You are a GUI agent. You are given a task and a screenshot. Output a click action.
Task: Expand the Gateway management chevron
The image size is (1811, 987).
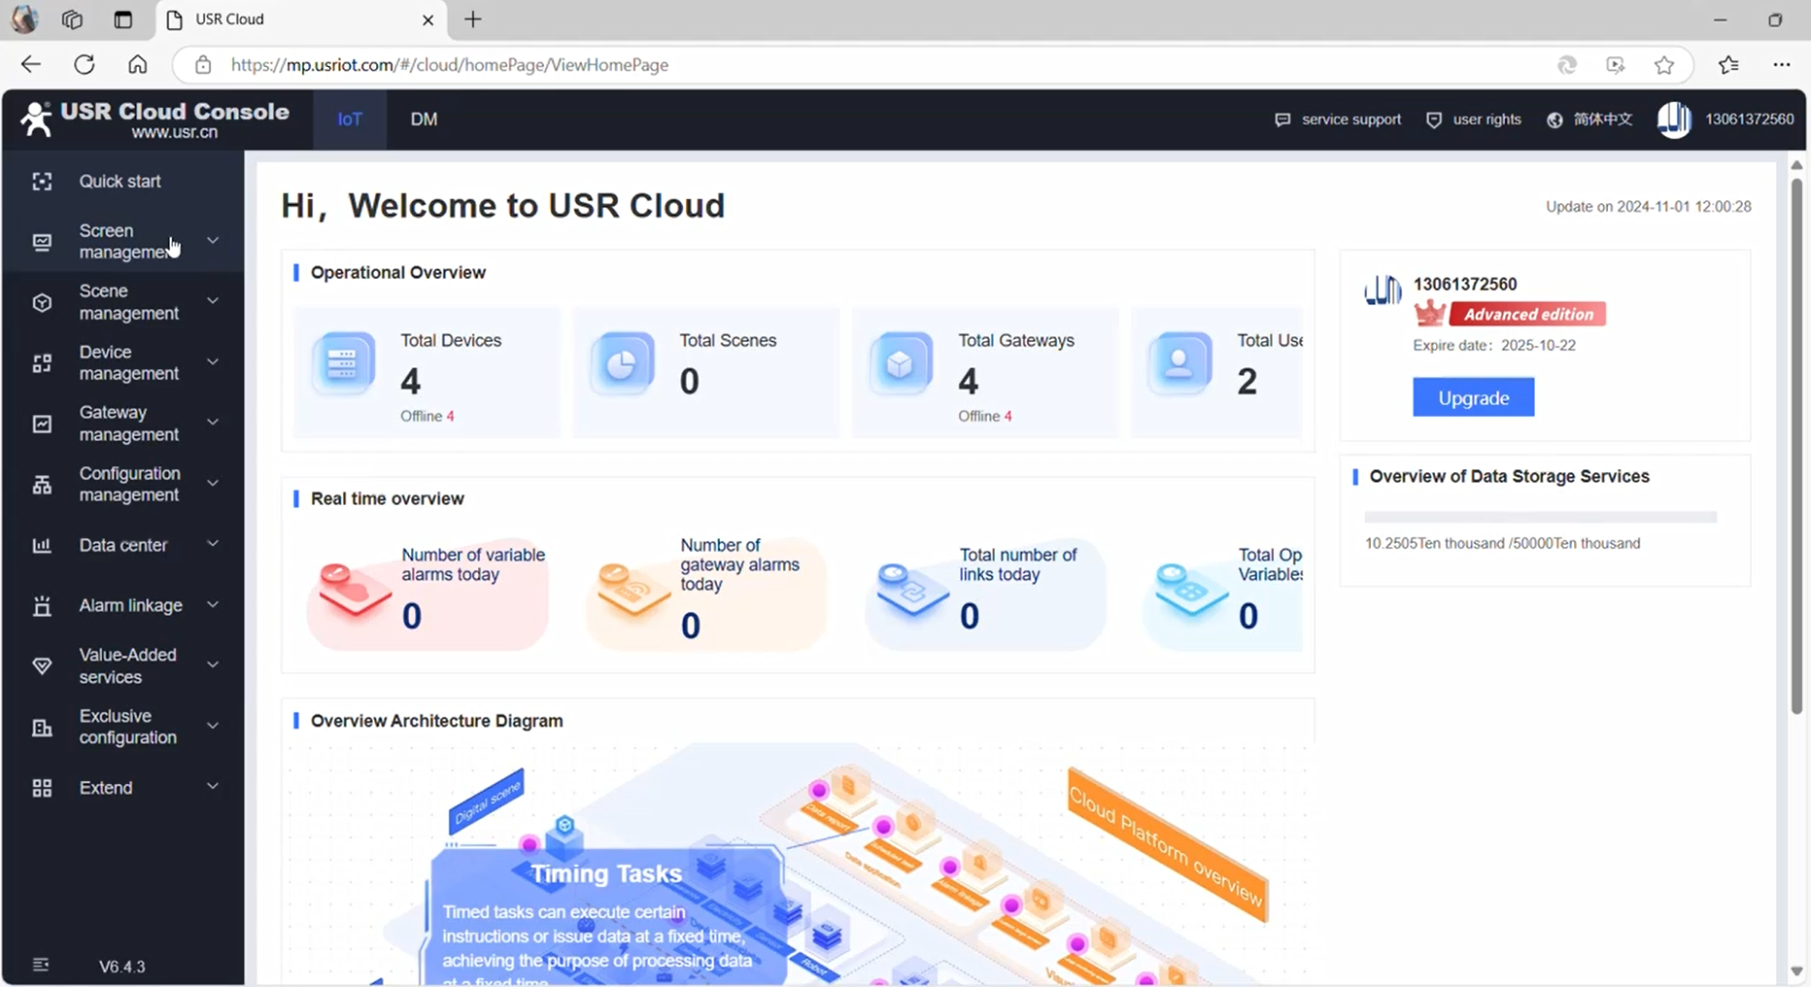pyautogui.click(x=212, y=423)
